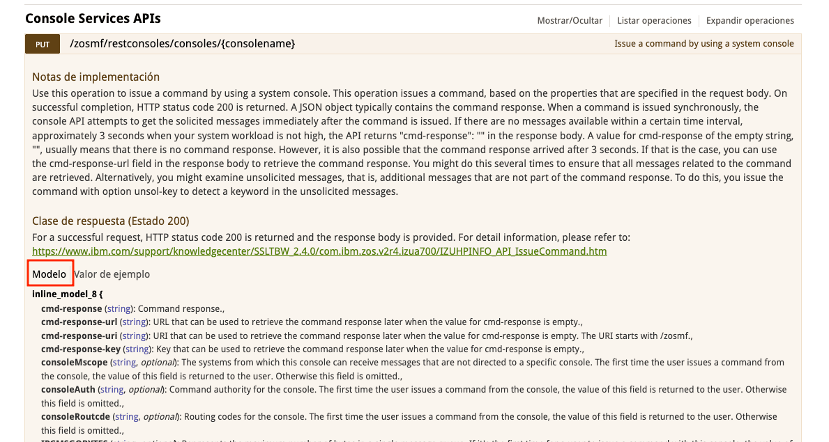Image resolution: width=829 pixels, height=442 pixels.
Task: Open the IBM knowledge center IssueCommand URL
Action: coord(319,251)
